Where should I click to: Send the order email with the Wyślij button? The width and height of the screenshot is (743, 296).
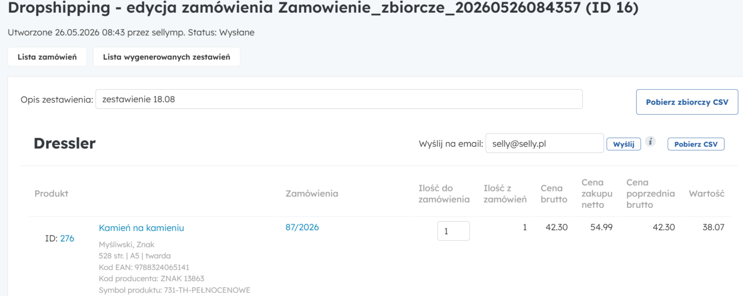pos(624,144)
